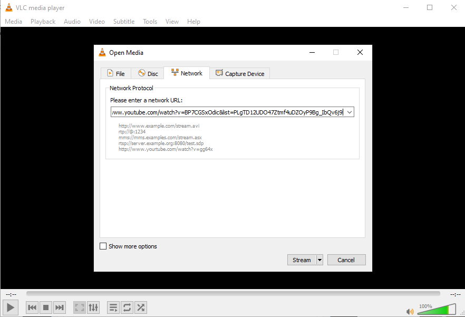Click the example URL http://www.example.com/stream.avi
This screenshot has height=317, width=465.
[159, 126]
